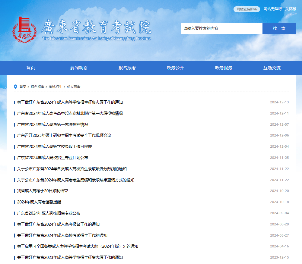Viewport: 302px width, 264px height.
Task: Click the search input field
Action: pyautogui.click(x=222, y=28)
